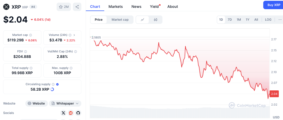Toggle chart to Market cap view
Viewport: 283px width, 120px height.
click(x=120, y=20)
